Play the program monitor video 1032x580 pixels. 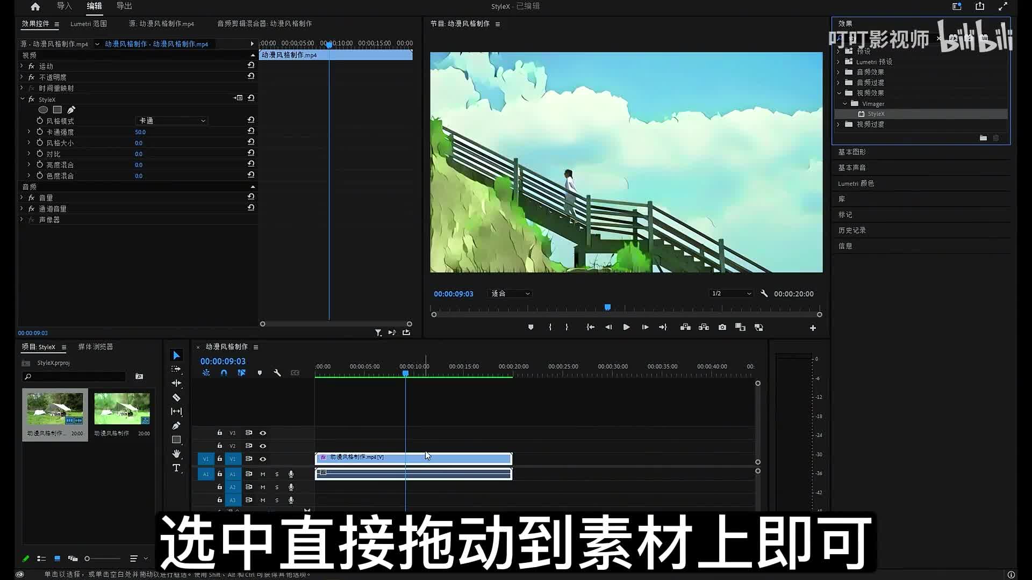pyautogui.click(x=626, y=327)
